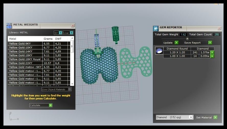Click the Set Material button
This screenshot has width=227, height=129.
tap(207, 118)
